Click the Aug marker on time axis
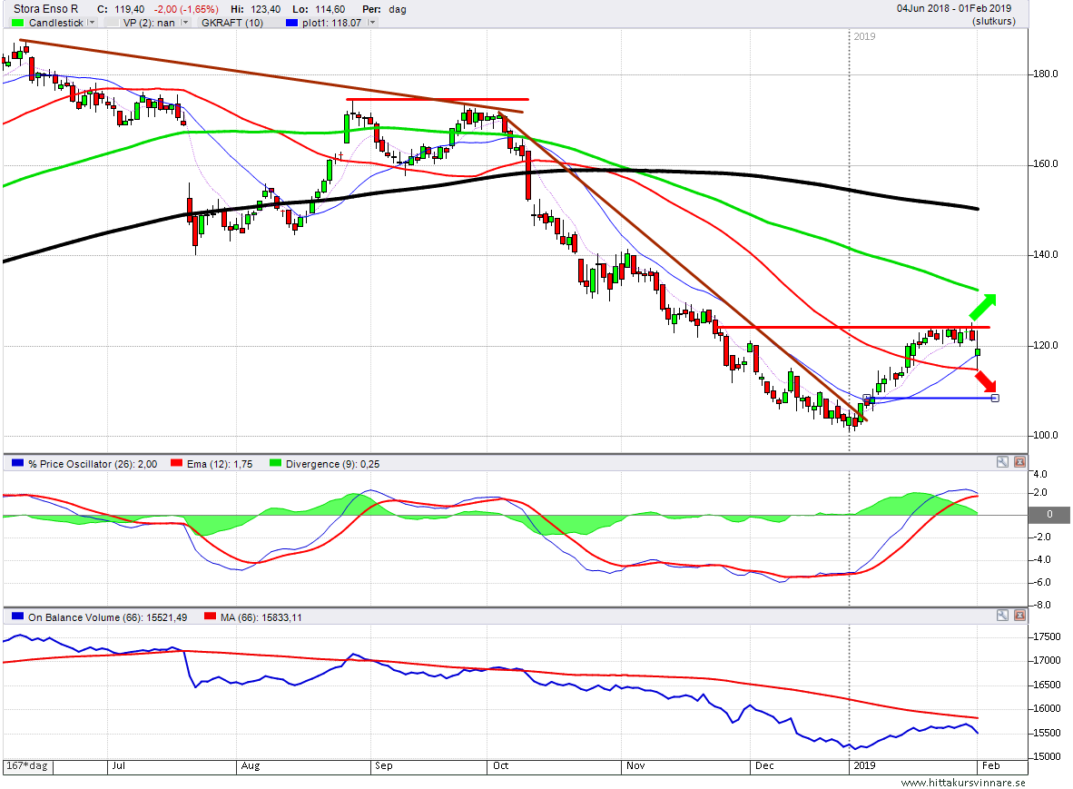Viewport: 1073px width, 789px height. 251,765
